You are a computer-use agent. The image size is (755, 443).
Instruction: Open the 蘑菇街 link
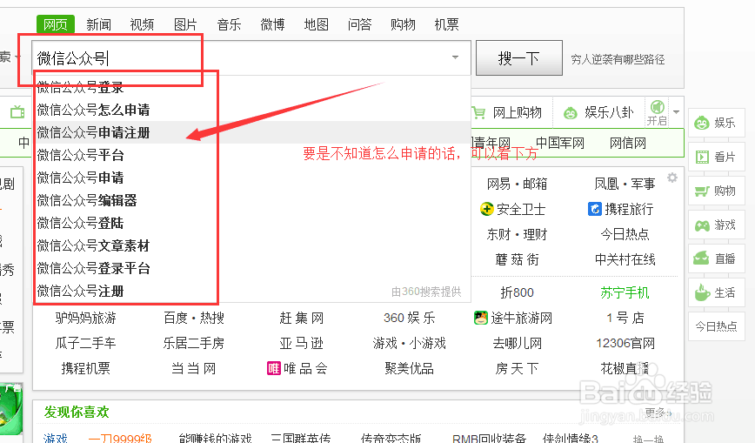(x=518, y=259)
